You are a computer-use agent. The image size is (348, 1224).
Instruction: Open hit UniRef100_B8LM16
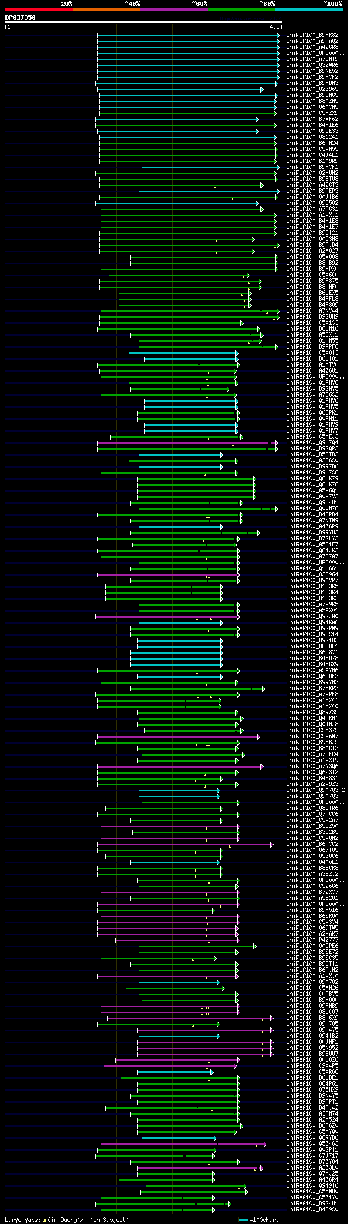tap(312, 328)
